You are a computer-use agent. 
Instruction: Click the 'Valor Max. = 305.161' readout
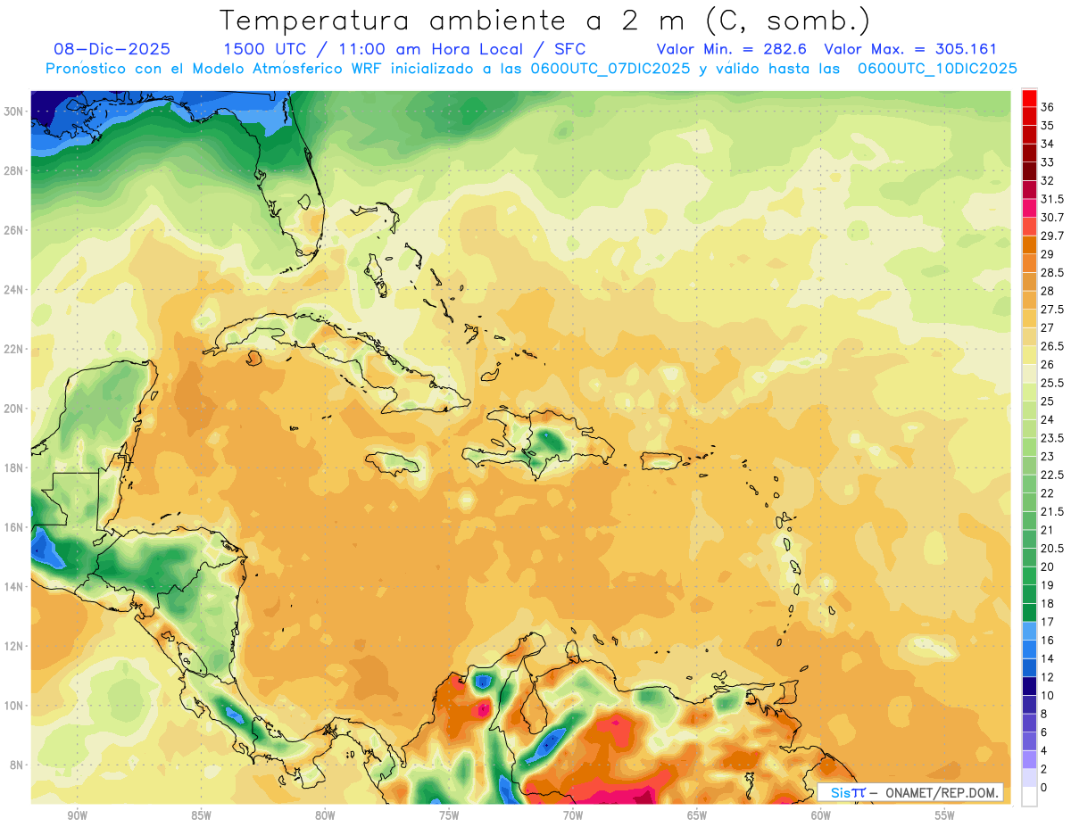(x=910, y=50)
